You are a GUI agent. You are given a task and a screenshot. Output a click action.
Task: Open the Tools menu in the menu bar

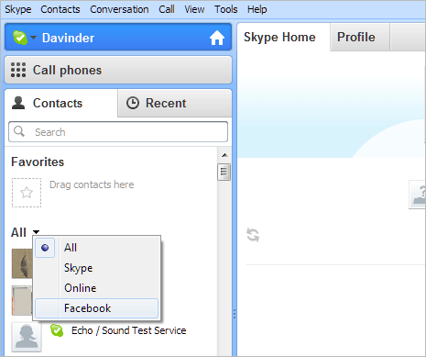click(x=225, y=9)
